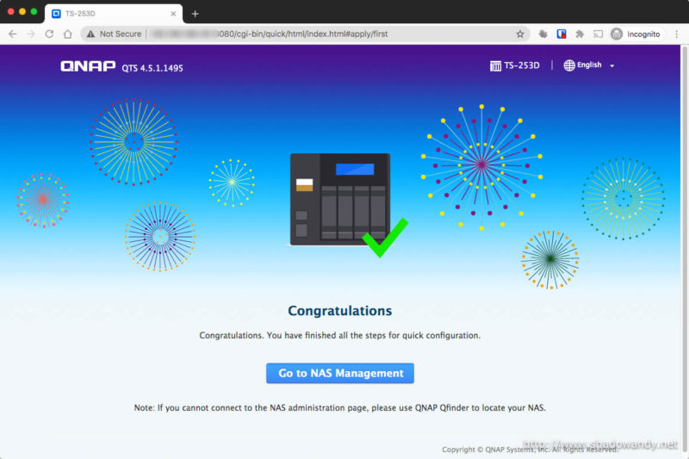
Task: Close the TS-253D browser tab
Action: (x=173, y=14)
